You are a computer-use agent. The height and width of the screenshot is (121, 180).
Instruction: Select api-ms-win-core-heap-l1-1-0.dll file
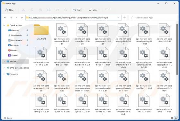click(103, 56)
